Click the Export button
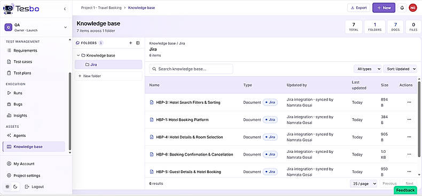 click(359, 8)
